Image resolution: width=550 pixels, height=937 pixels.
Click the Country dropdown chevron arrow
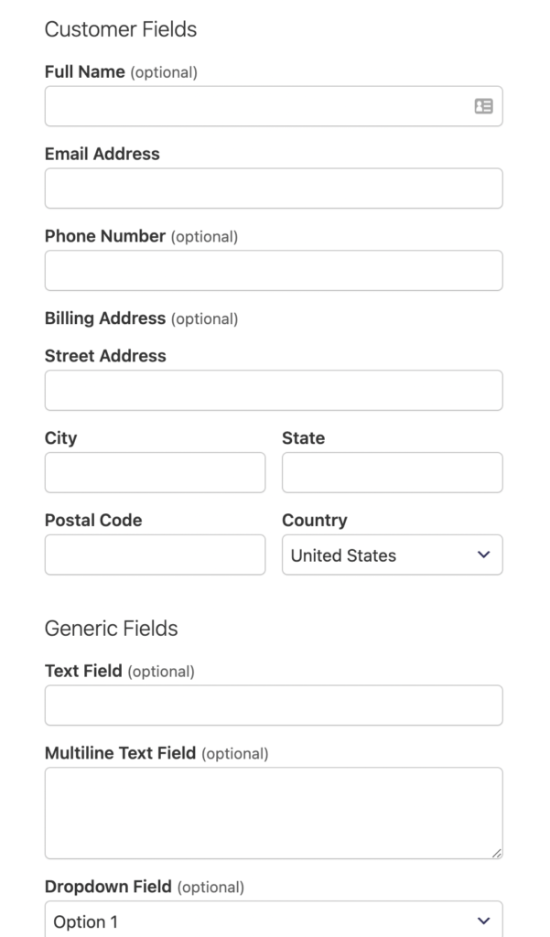[x=484, y=555]
